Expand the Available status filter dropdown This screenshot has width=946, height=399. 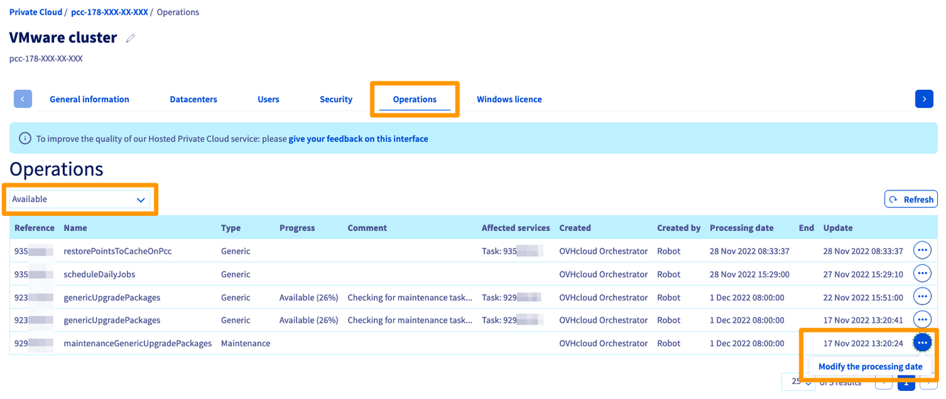click(80, 199)
